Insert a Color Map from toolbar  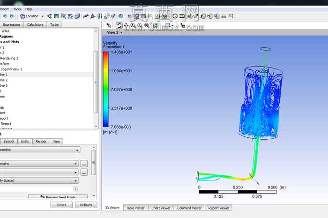[x=121, y=16]
